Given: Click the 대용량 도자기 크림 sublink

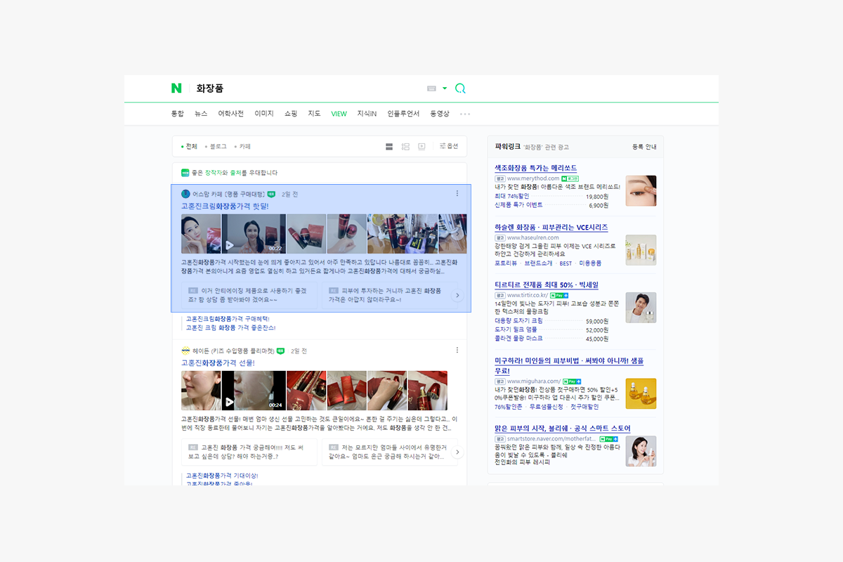Looking at the screenshot, I should point(518,321).
